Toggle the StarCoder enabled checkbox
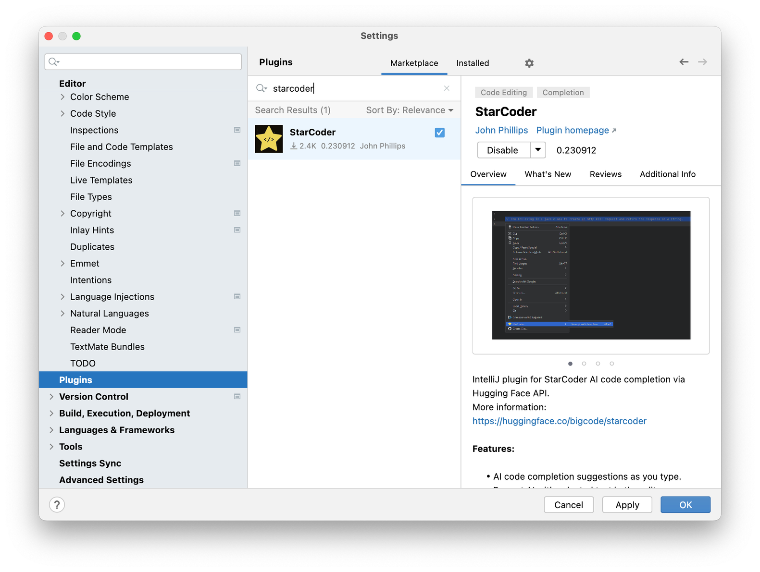The width and height of the screenshot is (760, 572). (x=439, y=133)
